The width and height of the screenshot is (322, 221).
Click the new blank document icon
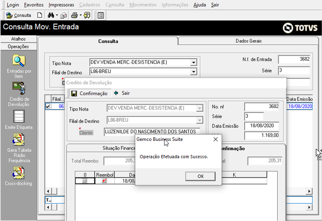(x=40, y=15)
